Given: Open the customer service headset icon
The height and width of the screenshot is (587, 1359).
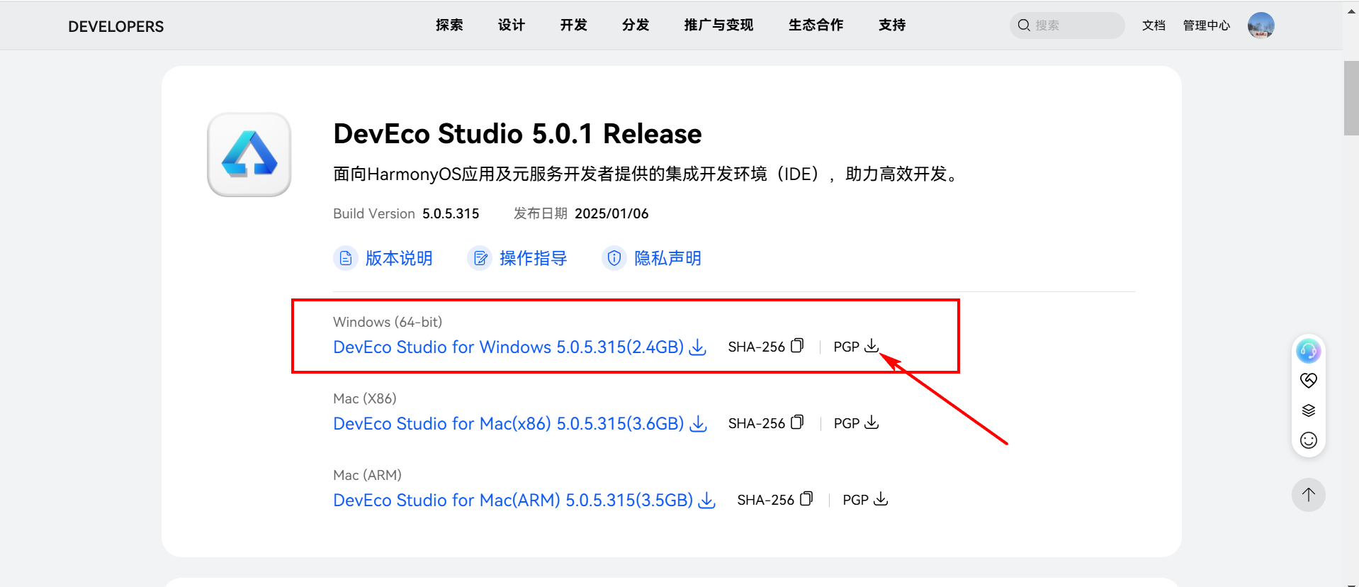Looking at the screenshot, I should [1308, 350].
